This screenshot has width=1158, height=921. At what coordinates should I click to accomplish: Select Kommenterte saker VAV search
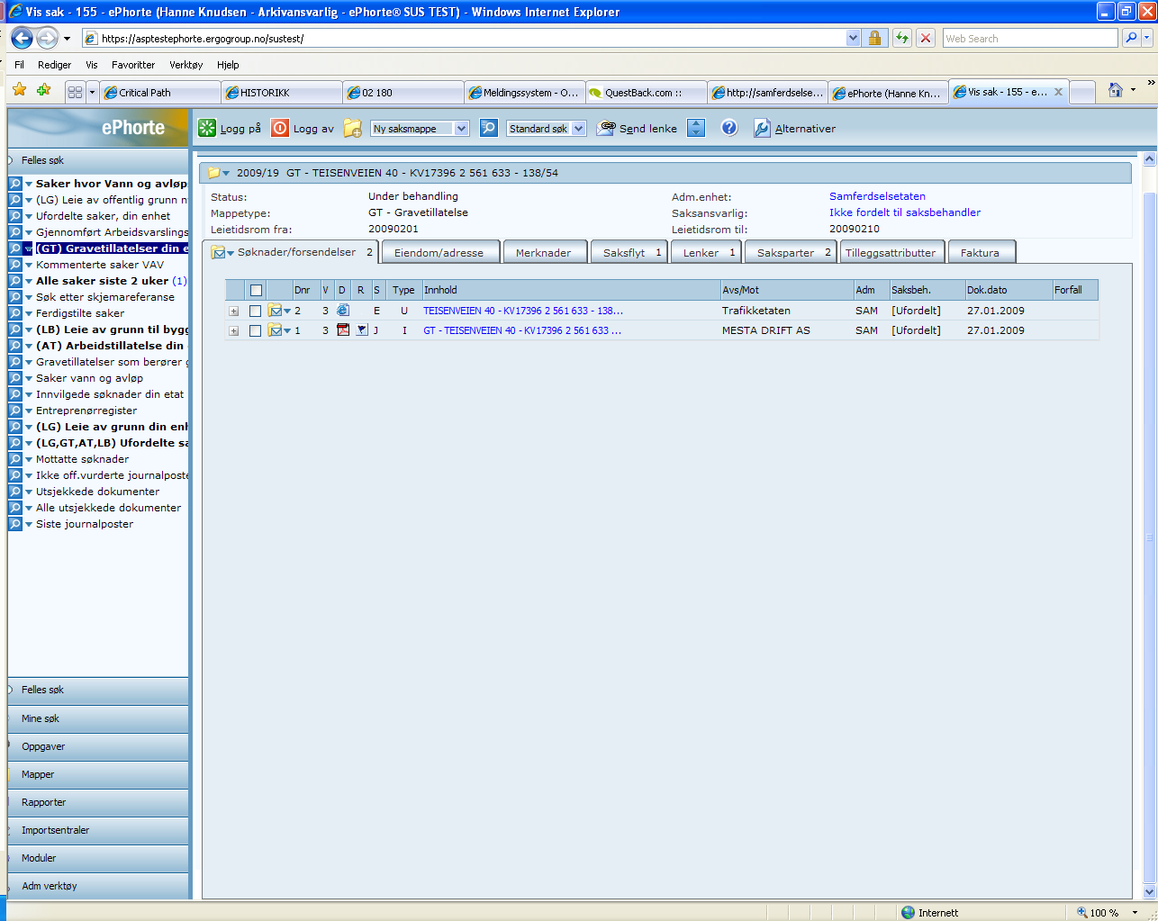[x=100, y=265]
